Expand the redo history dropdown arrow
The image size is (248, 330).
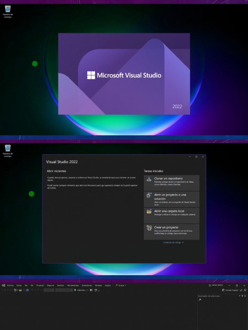(41, 290)
